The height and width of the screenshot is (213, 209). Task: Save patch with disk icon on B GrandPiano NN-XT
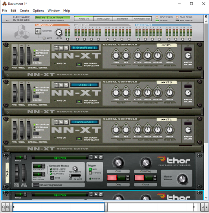[x=66, y=48]
